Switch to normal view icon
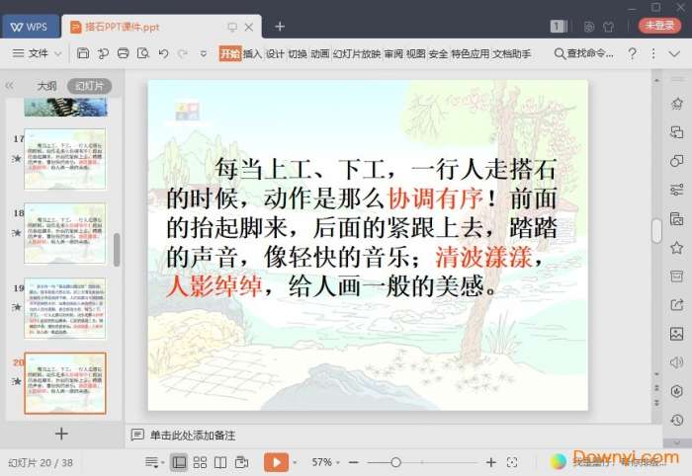This screenshot has width=692, height=476. click(179, 462)
